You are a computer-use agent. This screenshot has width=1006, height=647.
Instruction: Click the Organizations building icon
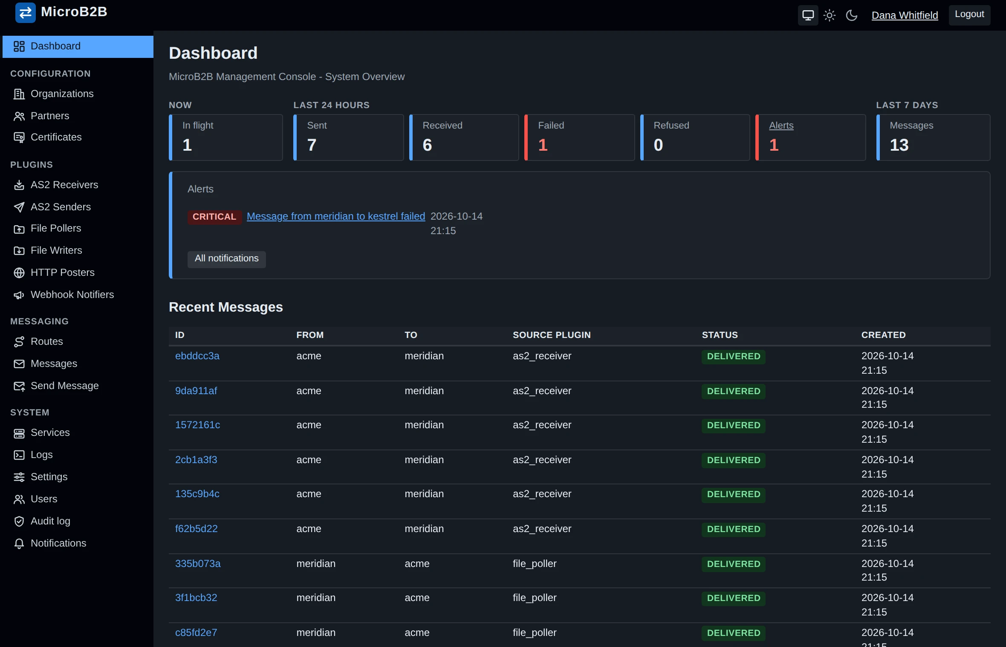pyautogui.click(x=19, y=94)
